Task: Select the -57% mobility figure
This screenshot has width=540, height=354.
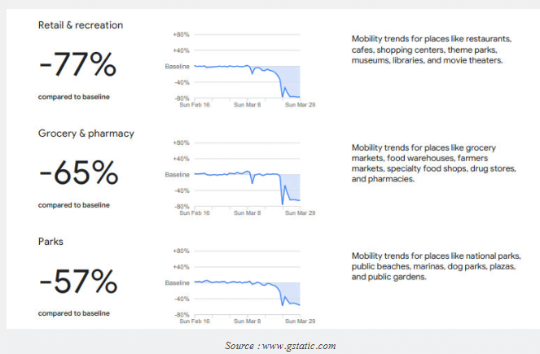Action: pyautogui.click(x=78, y=282)
